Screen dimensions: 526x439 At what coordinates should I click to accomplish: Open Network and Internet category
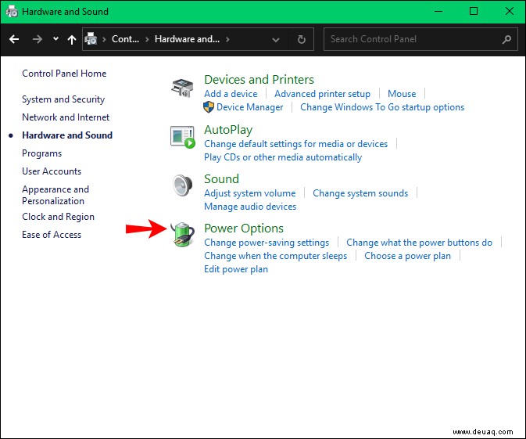(66, 117)
